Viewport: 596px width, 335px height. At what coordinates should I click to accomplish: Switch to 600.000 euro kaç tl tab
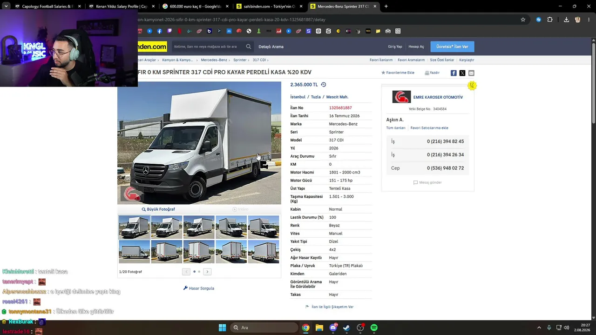pos(196,7)
